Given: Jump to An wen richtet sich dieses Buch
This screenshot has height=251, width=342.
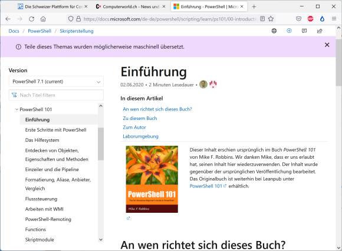Looking at the screenshot, I should coord(157,109).
